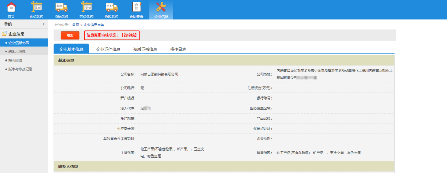
Task: Click the 开户银行 label
Action: tap(128, 98)
